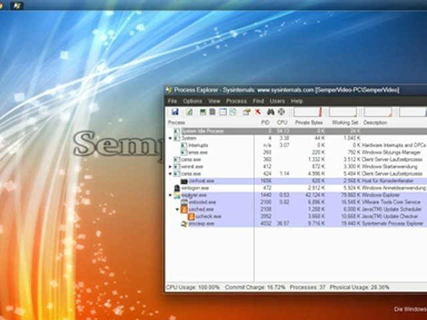Expand the wininit.exe tree node
The height and width of the screenshot is (320, 427).
click(170, 167)
